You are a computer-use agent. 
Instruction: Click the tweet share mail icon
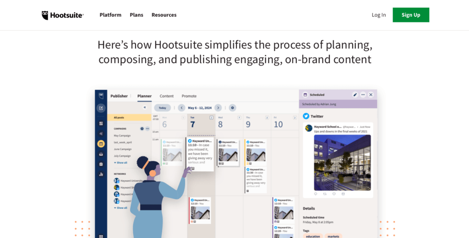343,194
